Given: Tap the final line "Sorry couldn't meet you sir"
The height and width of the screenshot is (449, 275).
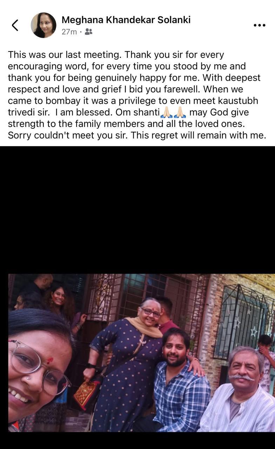Looking at the screenshot, I should point(68,135).
